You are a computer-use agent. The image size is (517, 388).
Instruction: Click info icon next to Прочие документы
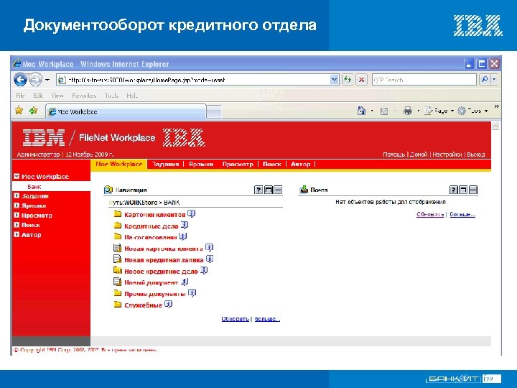192,293
